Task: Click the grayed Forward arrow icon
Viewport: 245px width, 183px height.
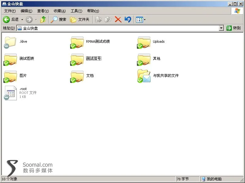Action: 29,20
